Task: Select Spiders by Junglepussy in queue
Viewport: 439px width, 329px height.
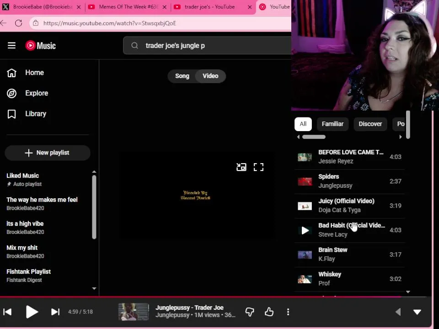Action: 349,181
